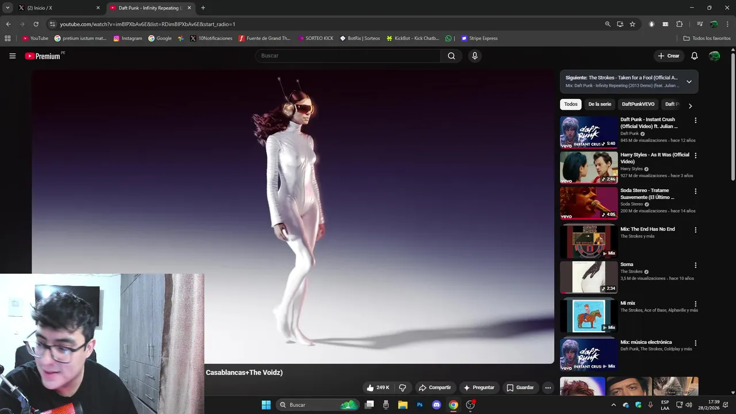Open the Harry Styles channel name
736x414 pixels.
[631, 169]
